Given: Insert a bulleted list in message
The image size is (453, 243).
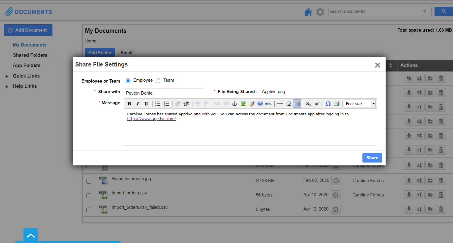Looking at the screenshot, I should coord(158,104).
